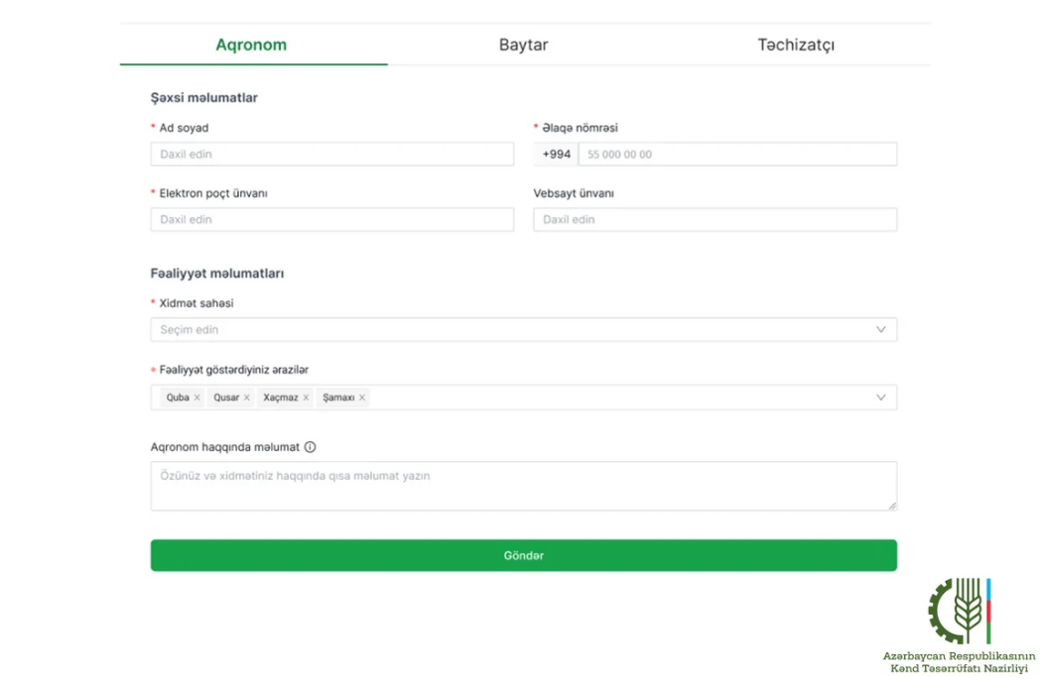Grab the textarea resize handle corner
Viewport: 1043px width, 684px height.
(x=891, y=506)
